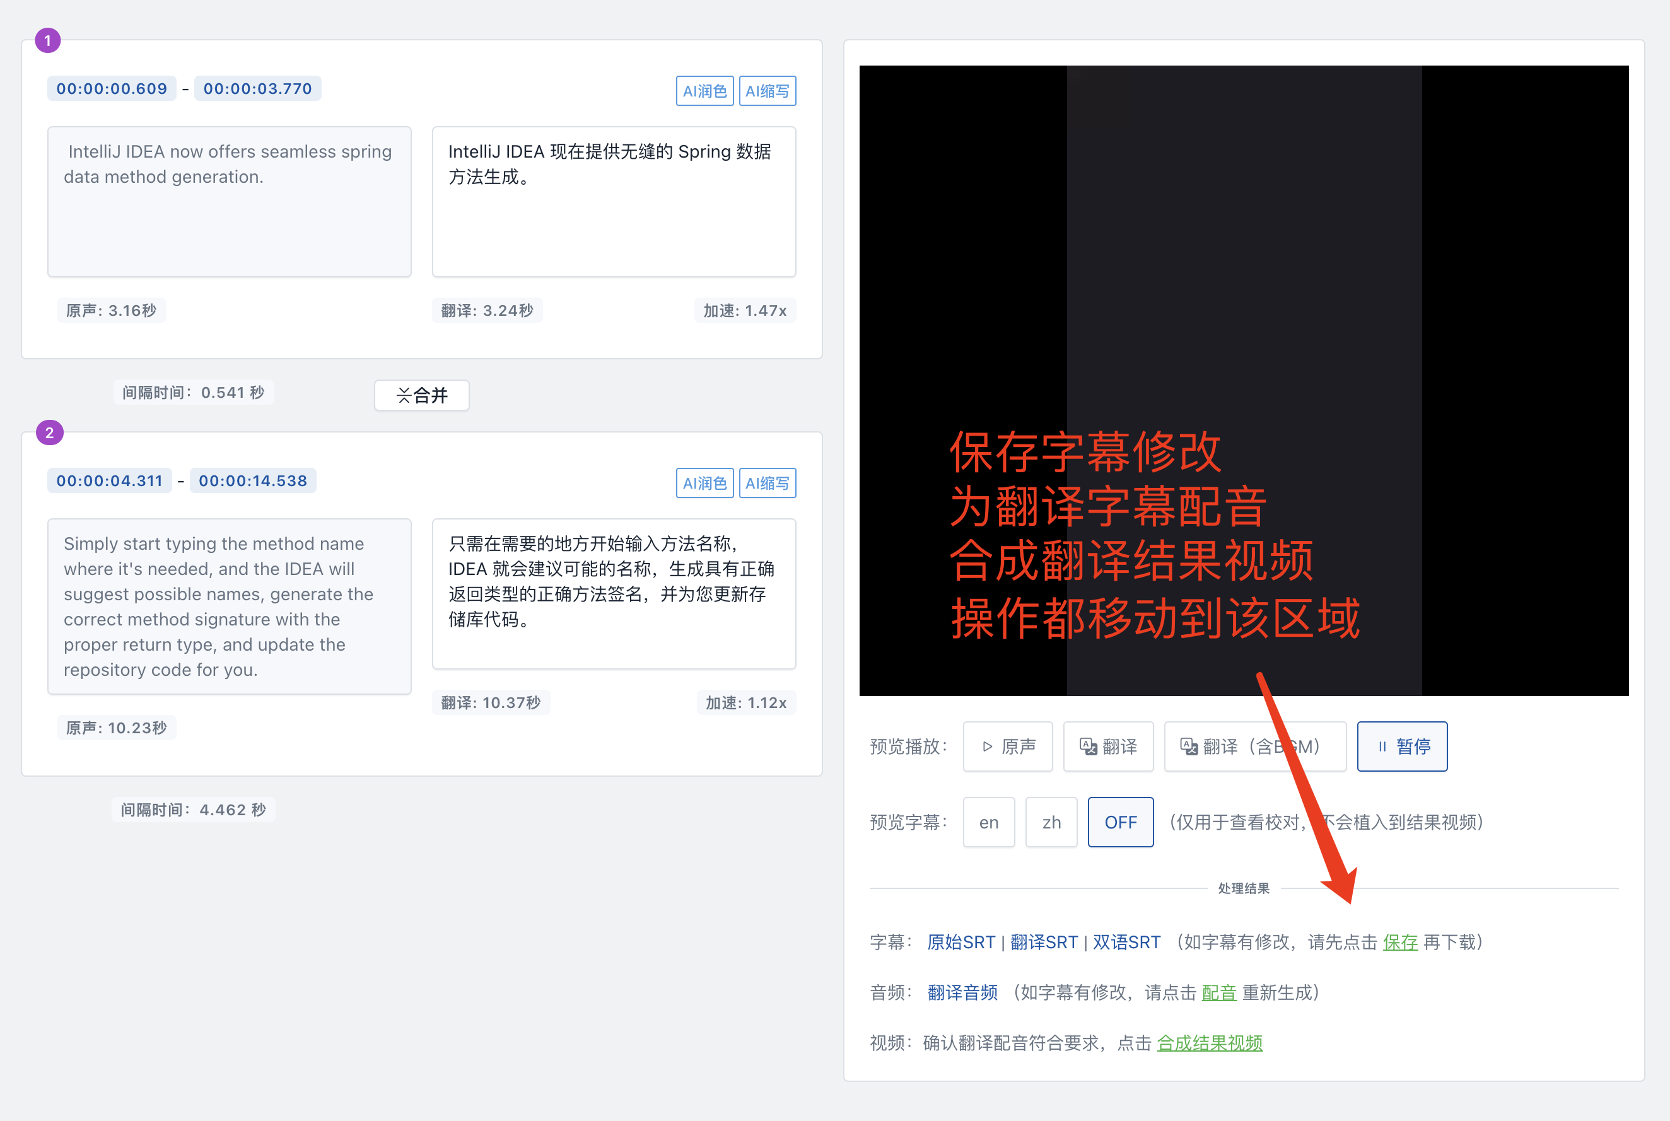The height and width of the screenshot is (1121, 1670).
Task: Click the 预览字幕 label
Action: coord(908,822)
